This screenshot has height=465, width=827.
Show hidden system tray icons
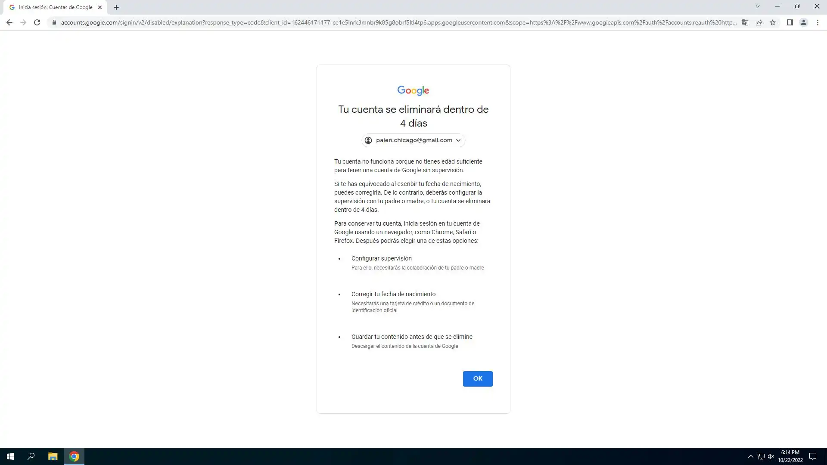(750, 456)
